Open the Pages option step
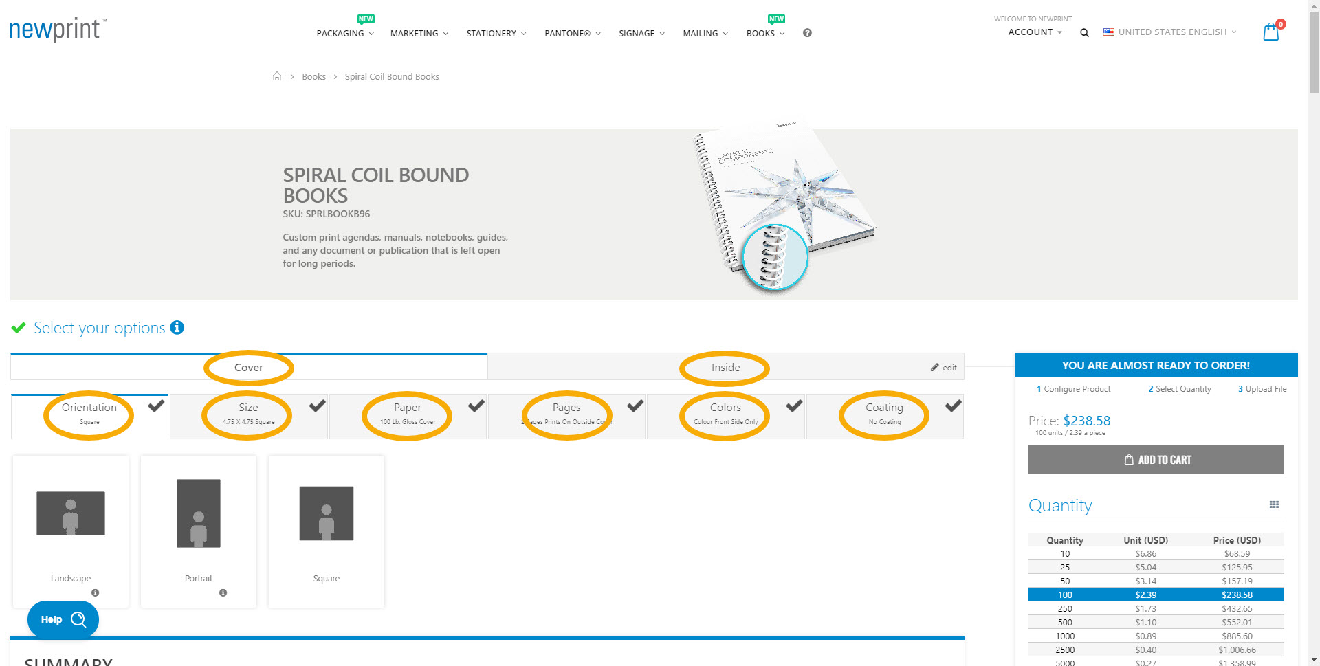The image size is (1320, 666). [566, 415]
